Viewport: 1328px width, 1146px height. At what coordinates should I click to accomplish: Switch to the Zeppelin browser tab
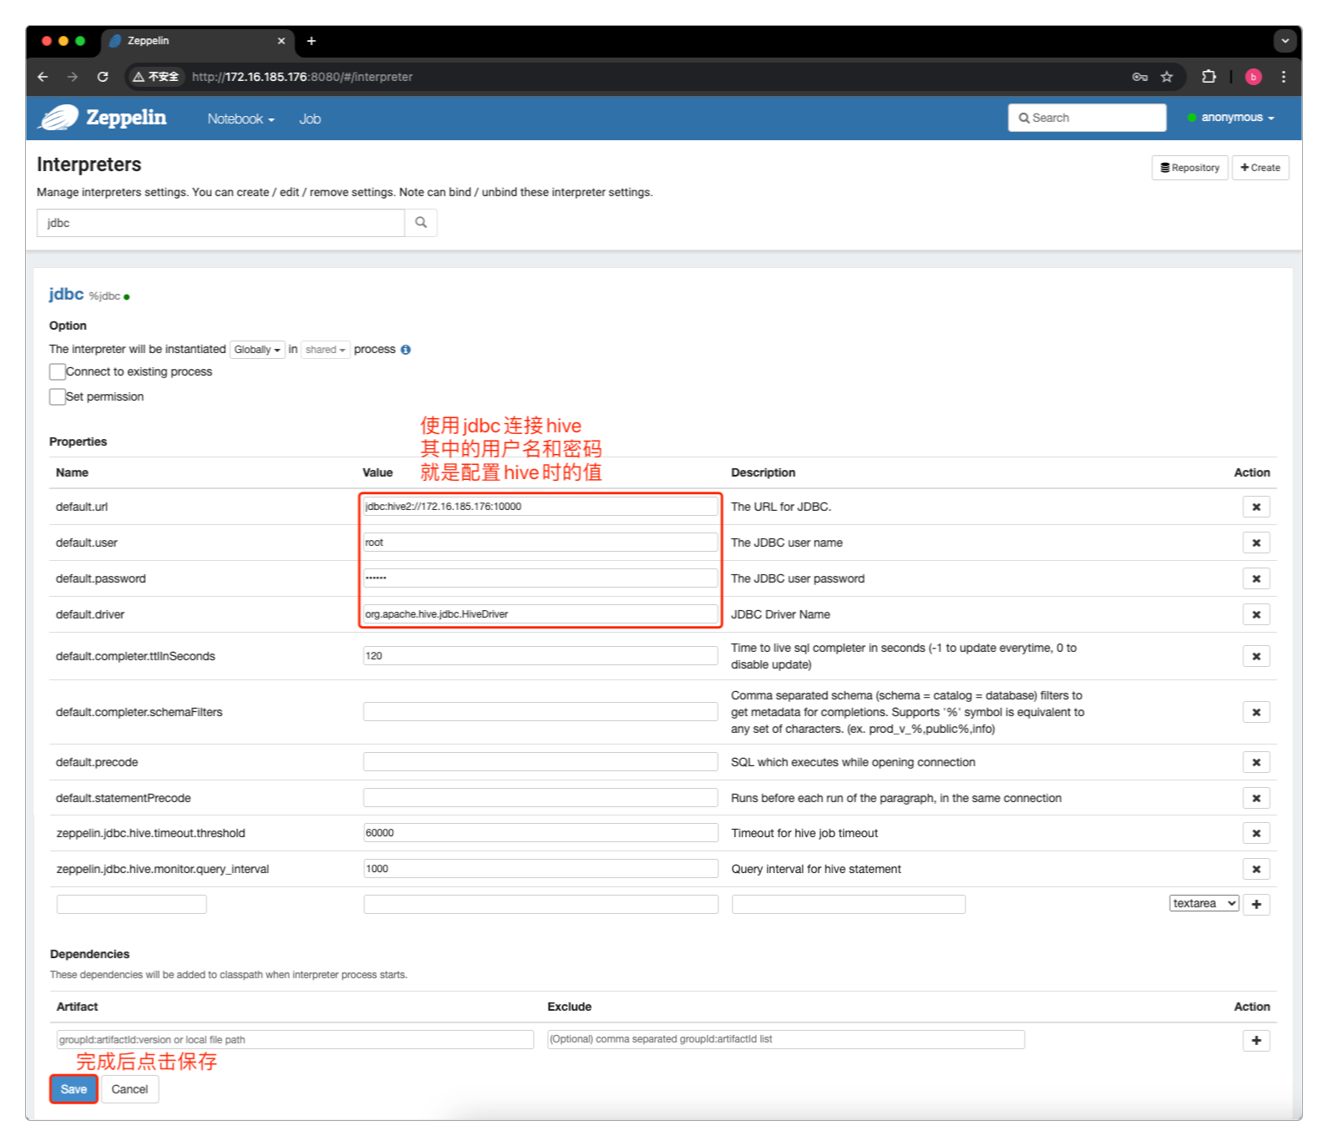click(196, 41)
